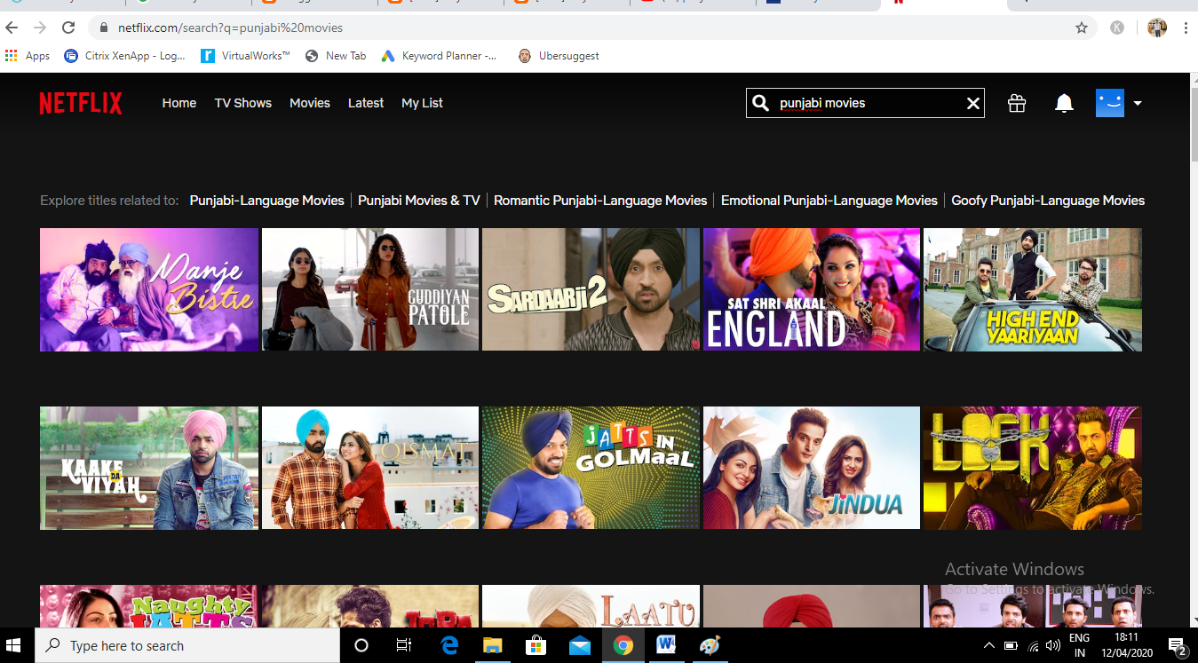Click the browser back arrow

tap(12, 28)
